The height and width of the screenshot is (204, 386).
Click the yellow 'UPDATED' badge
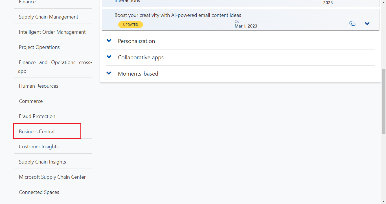coord(131,24)
